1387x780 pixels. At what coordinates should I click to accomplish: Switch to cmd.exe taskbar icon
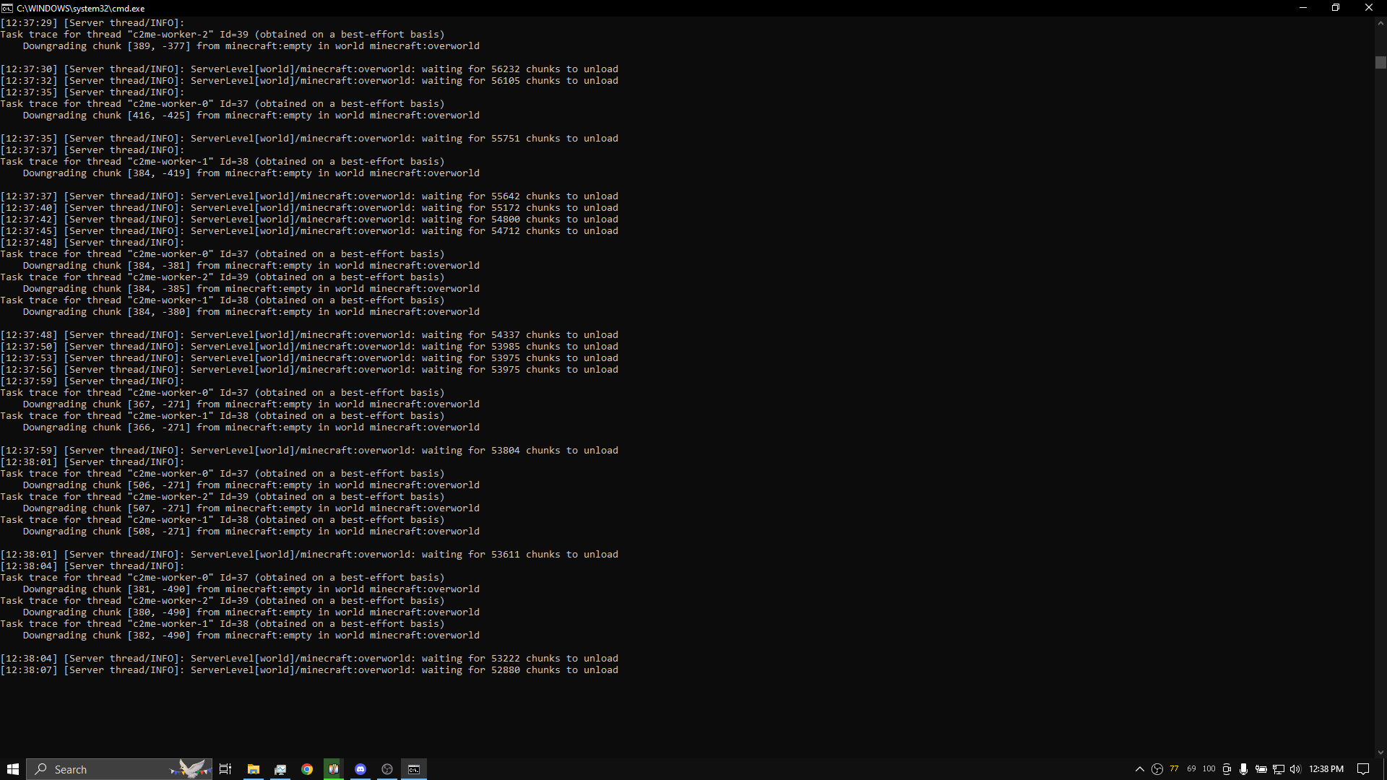point(414,769)
